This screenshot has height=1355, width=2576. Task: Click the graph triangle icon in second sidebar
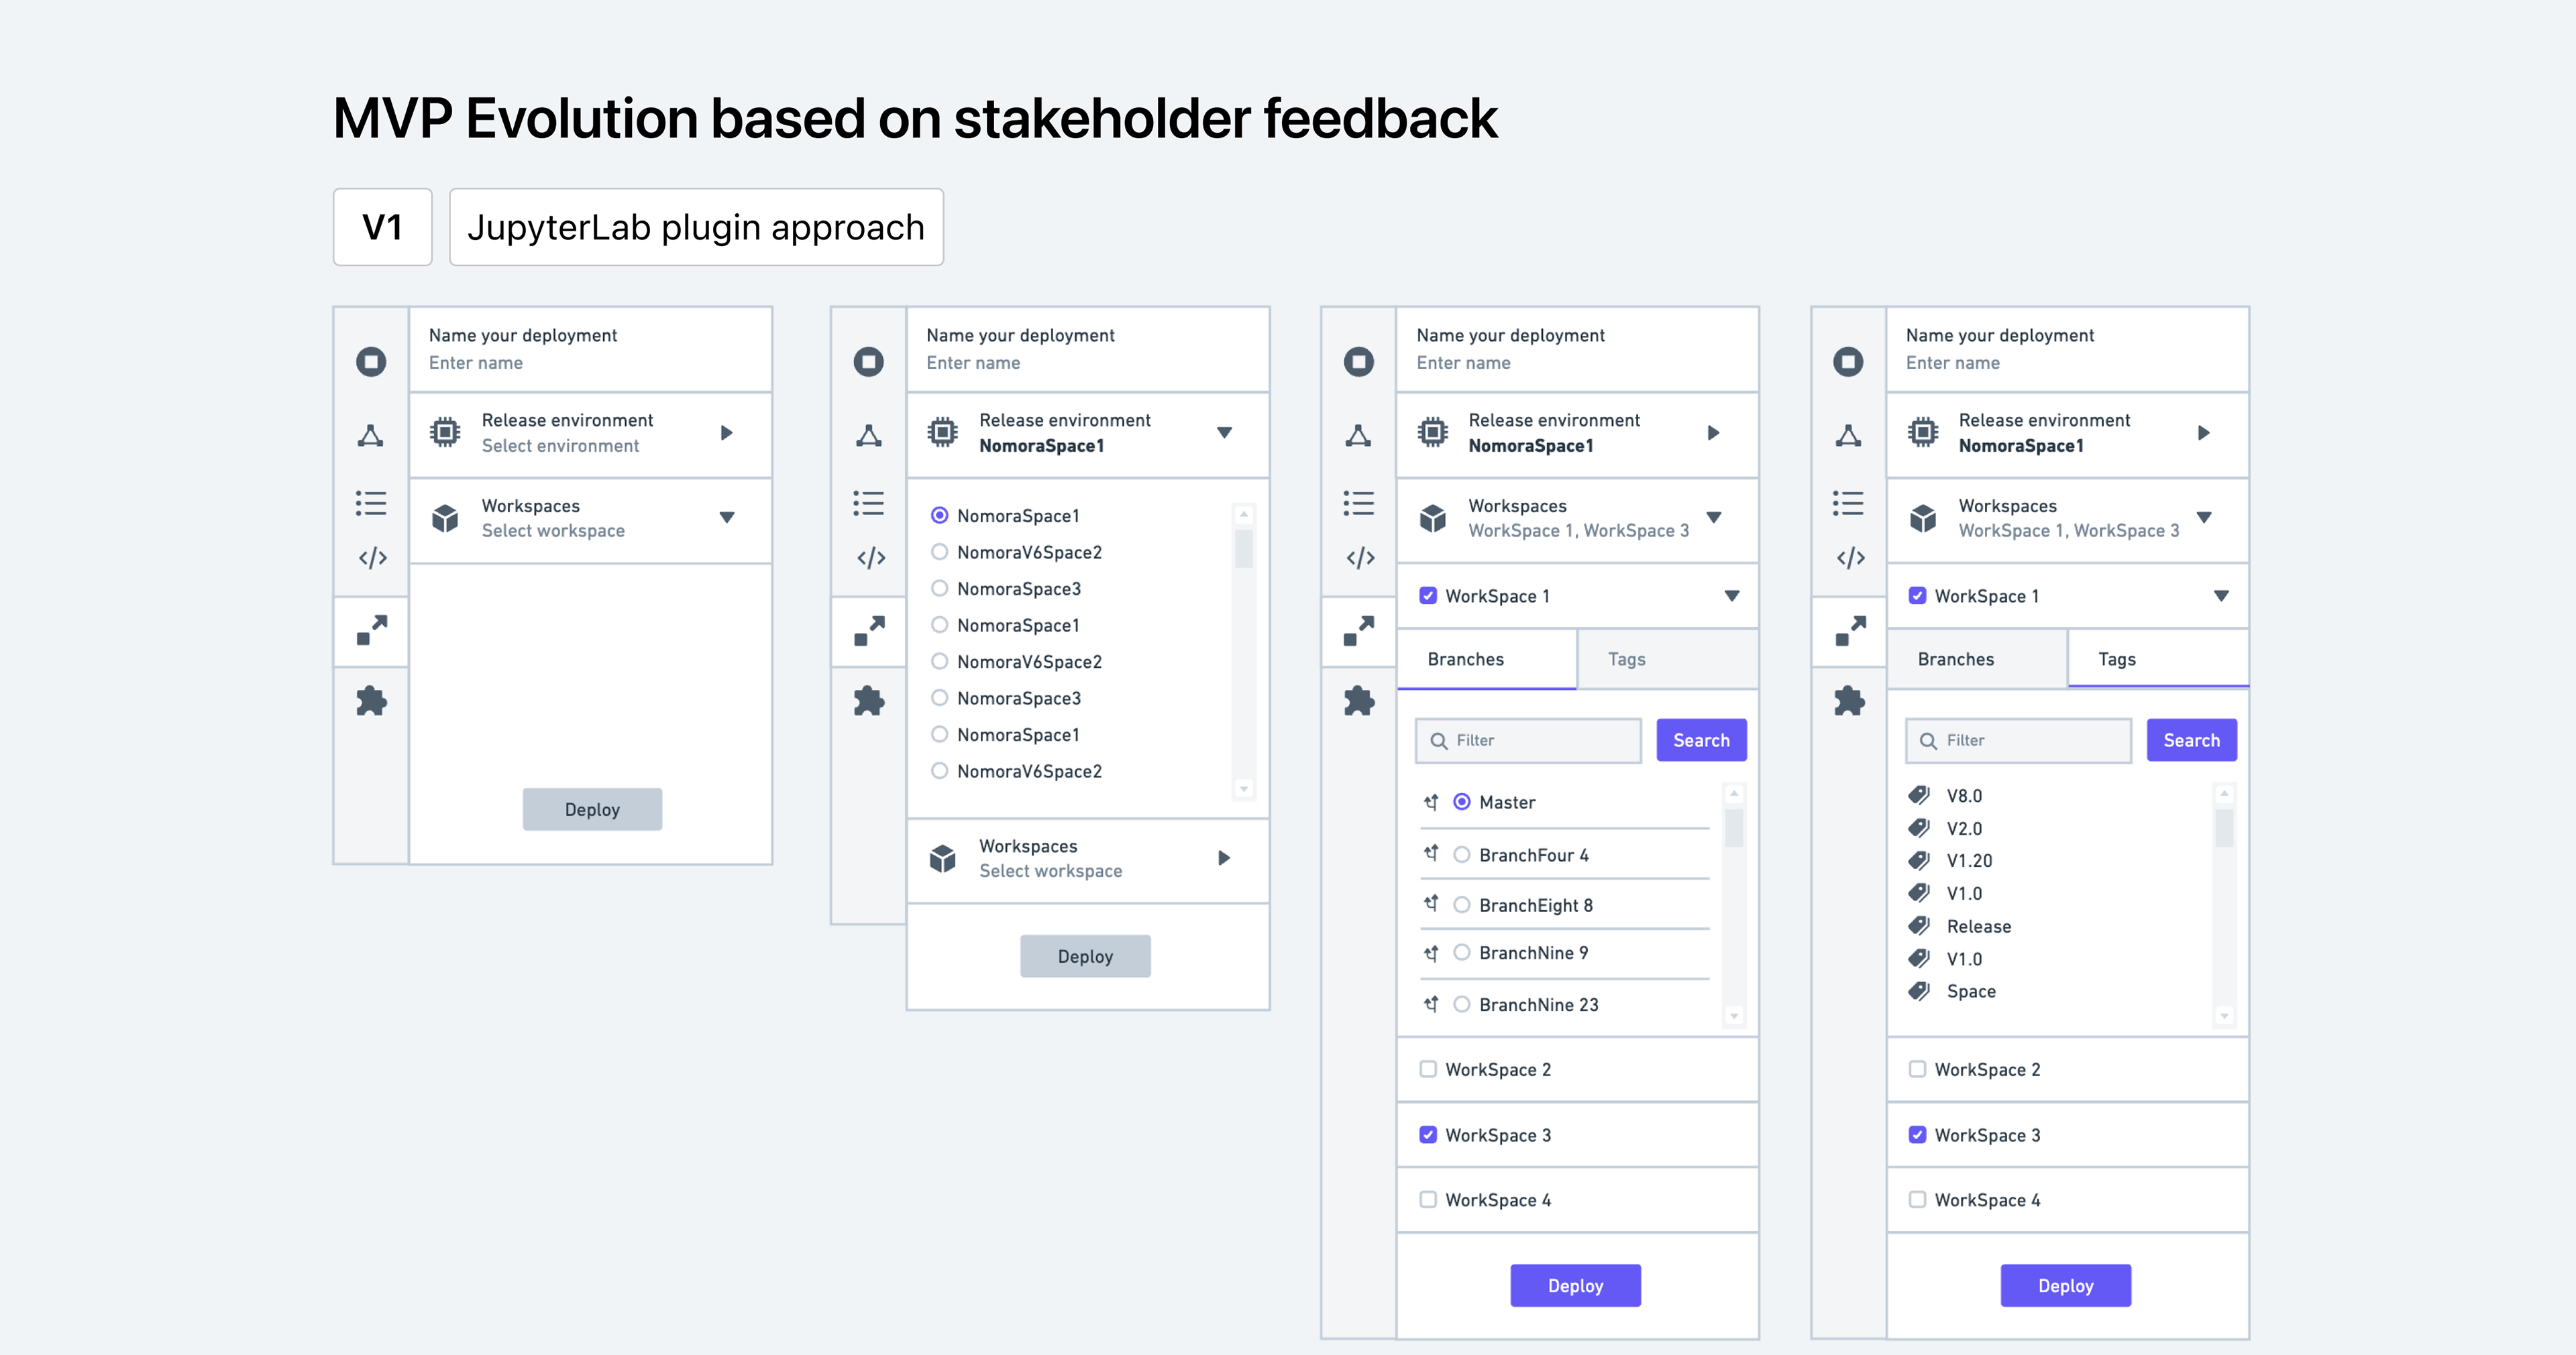pyautogui.click(x=868, y=434)
